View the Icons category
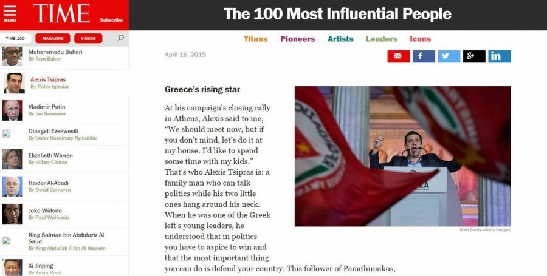The image size is (547, 276). 420,39
